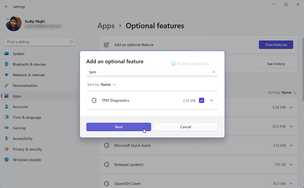This screenshot has height=188, width=304.
Task: Clear the tpm search text with X
Action: [214, 72]
